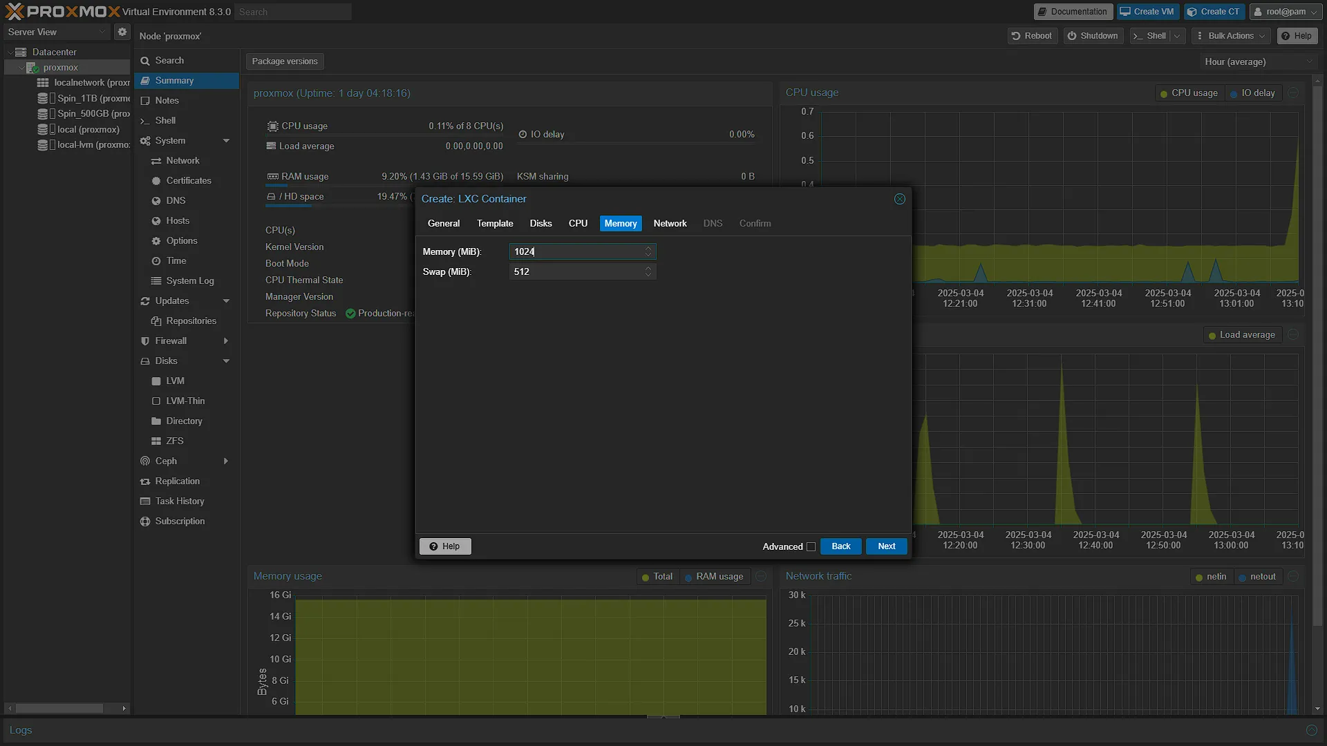Toggle the netin legend series

click(1211, 577)
